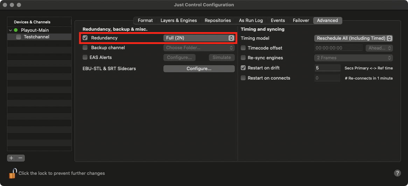The width and height of the screenshot is (408, 186).
Task: Click the 'Timing model' label
Action: click(255, 38)
